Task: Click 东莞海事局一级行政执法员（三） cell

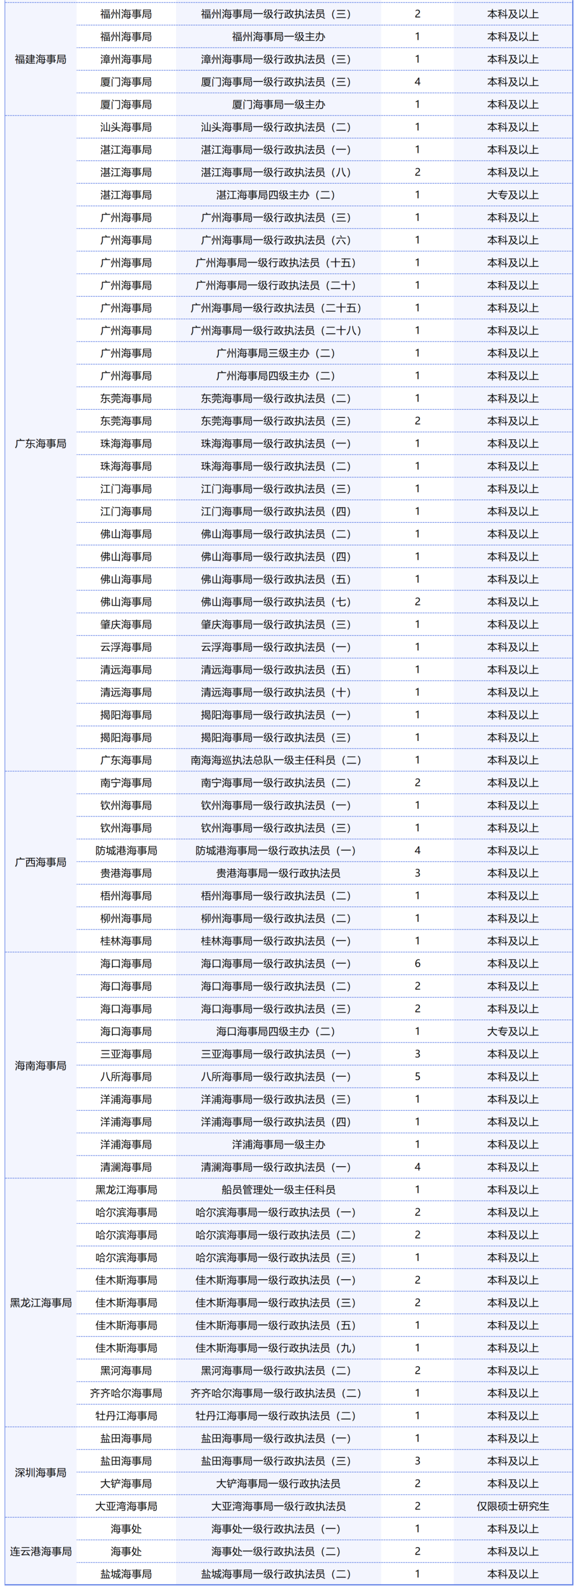Action: tap(278, 421)
